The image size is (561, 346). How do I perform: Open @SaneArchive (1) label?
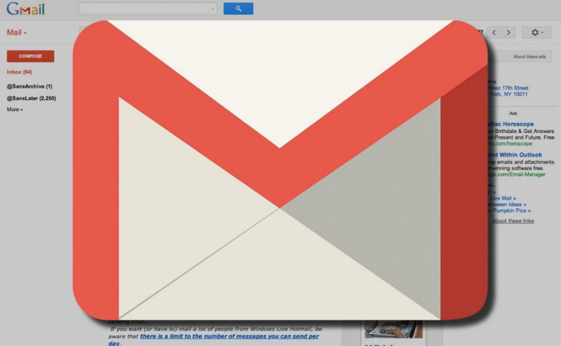[x=30, y=87]
